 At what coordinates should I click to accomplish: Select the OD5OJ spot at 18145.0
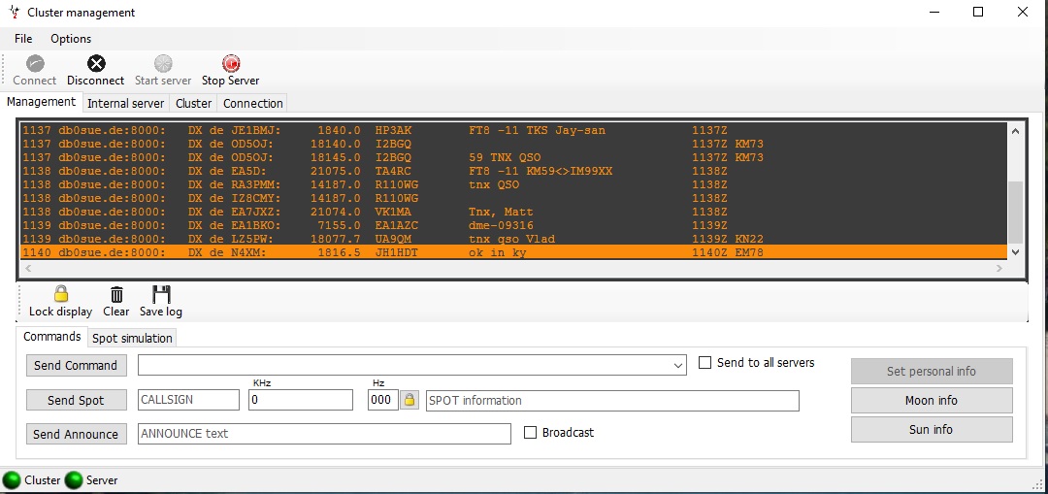click(x=513, y=157)
